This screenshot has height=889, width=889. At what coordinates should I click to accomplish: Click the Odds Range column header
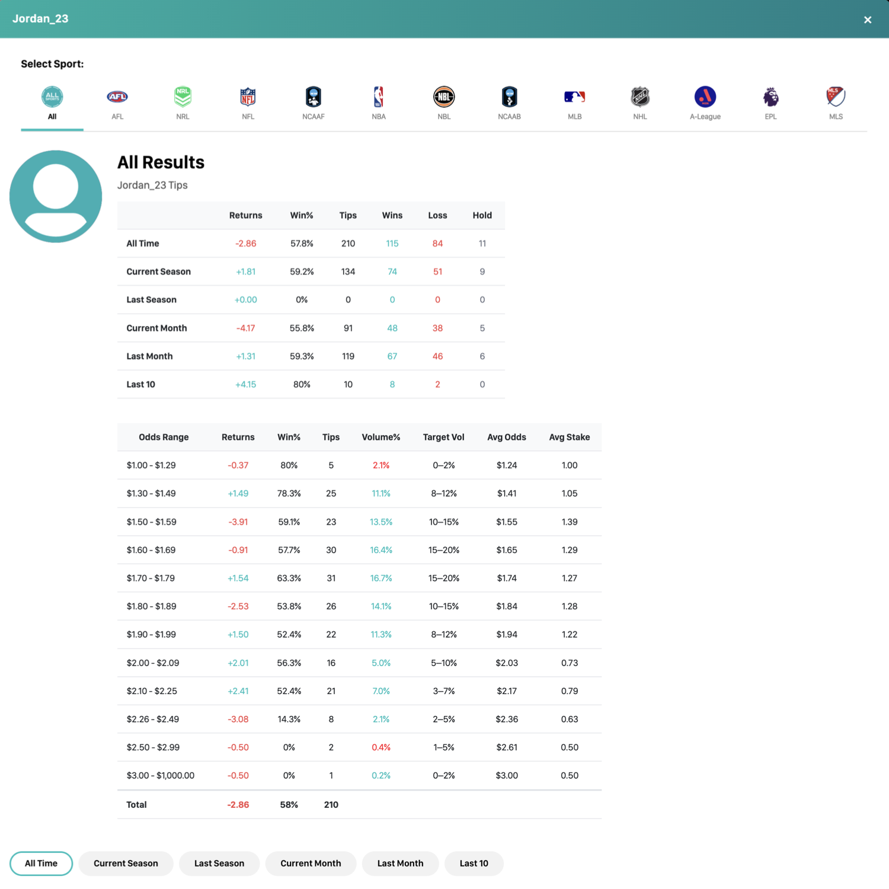164,437
